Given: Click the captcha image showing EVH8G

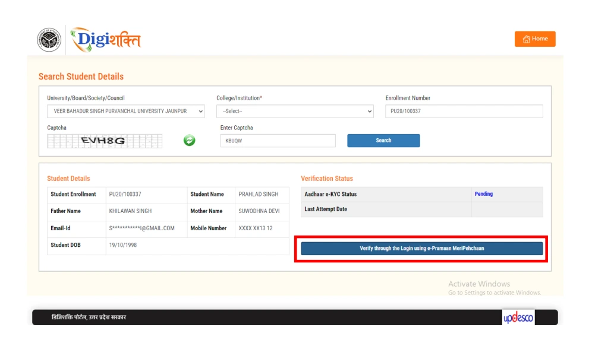Looking at the screenshot, I should (105, 140).
